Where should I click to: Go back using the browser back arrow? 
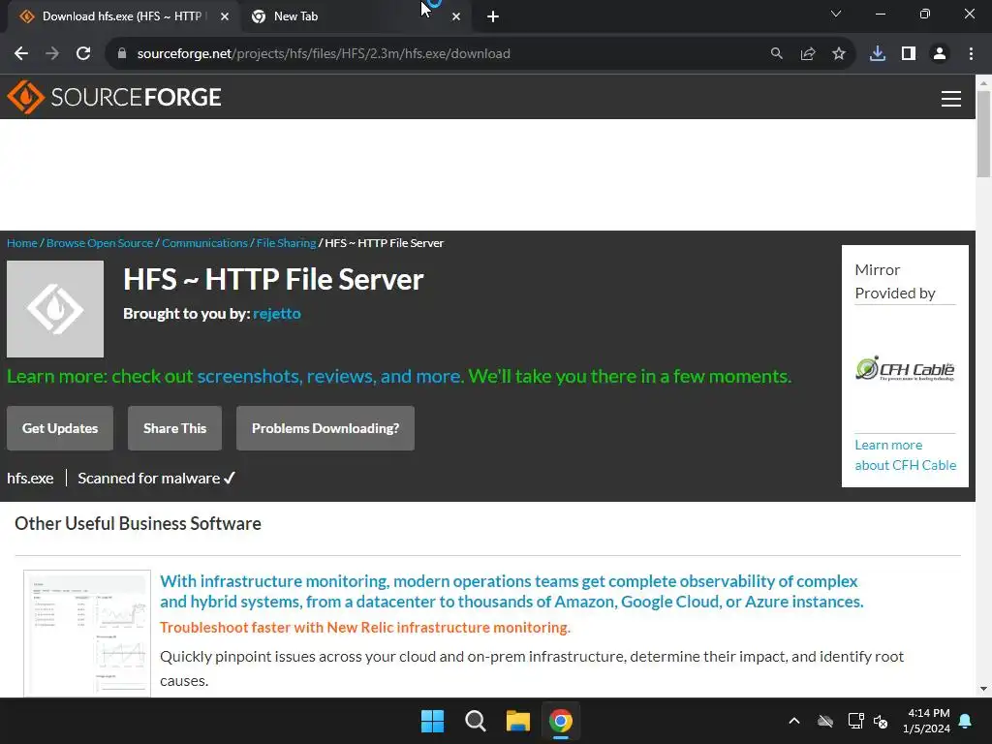click(x=21, y=54)
